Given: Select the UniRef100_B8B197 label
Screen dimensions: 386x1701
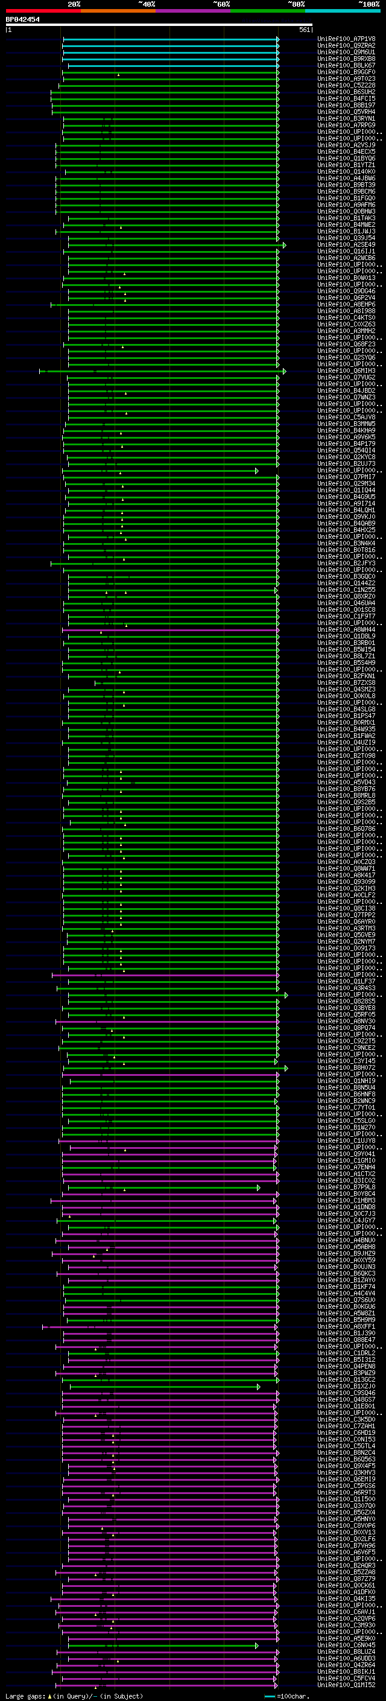Looking at the screenshot, I should (346, 105).
